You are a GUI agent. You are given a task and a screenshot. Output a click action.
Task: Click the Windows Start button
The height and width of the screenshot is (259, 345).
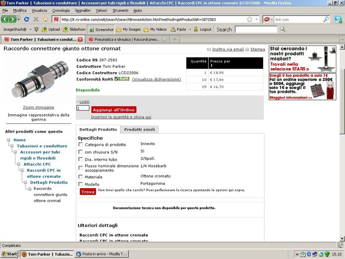(x=9, y=254)
